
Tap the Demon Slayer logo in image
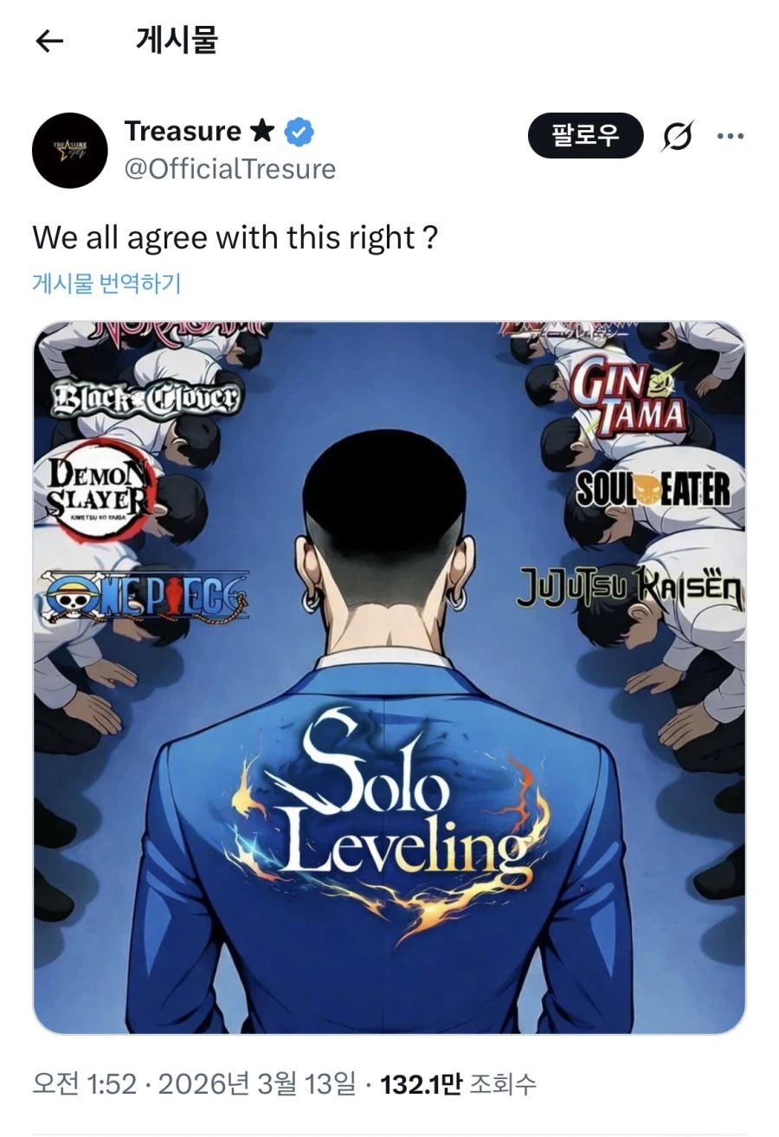pyautogui.click(x=98, y=491)
